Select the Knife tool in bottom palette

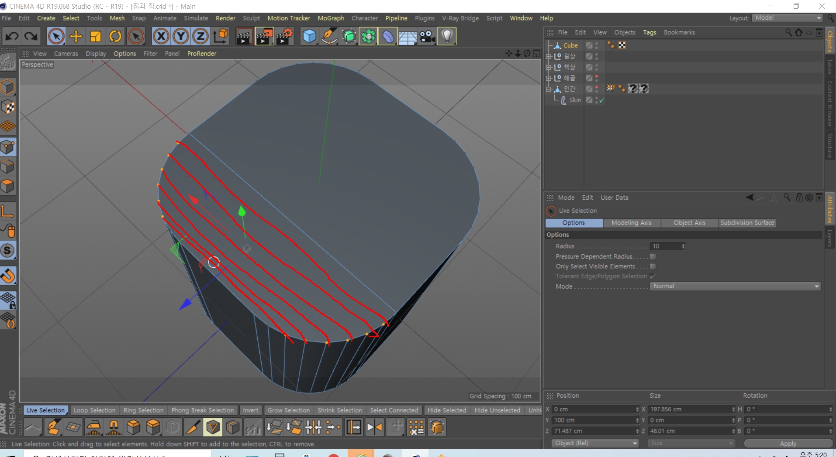[193, 427]
